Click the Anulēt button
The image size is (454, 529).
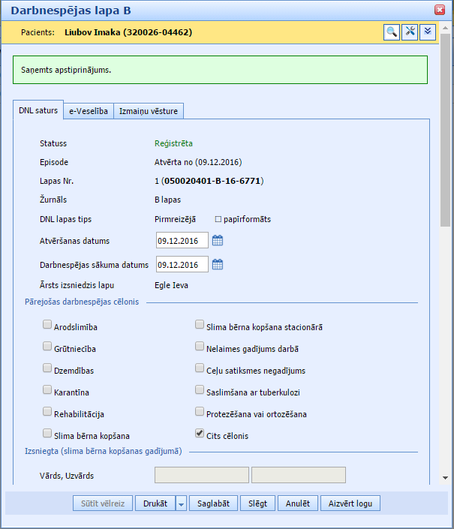pyautogui.click(x=298, y=503)
